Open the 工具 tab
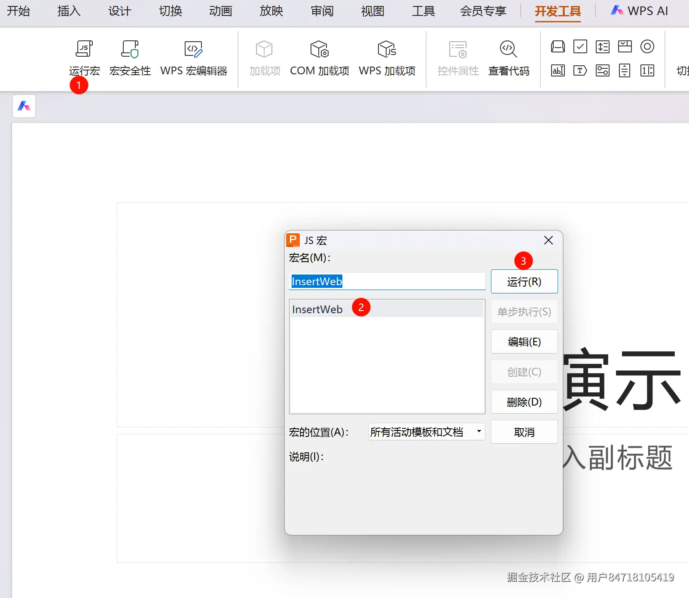The width and height of the screenshot is (689, 598). coord(424,11)
